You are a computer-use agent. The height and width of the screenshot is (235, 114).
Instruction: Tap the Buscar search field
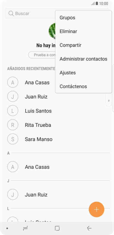[x=30, y=13]
